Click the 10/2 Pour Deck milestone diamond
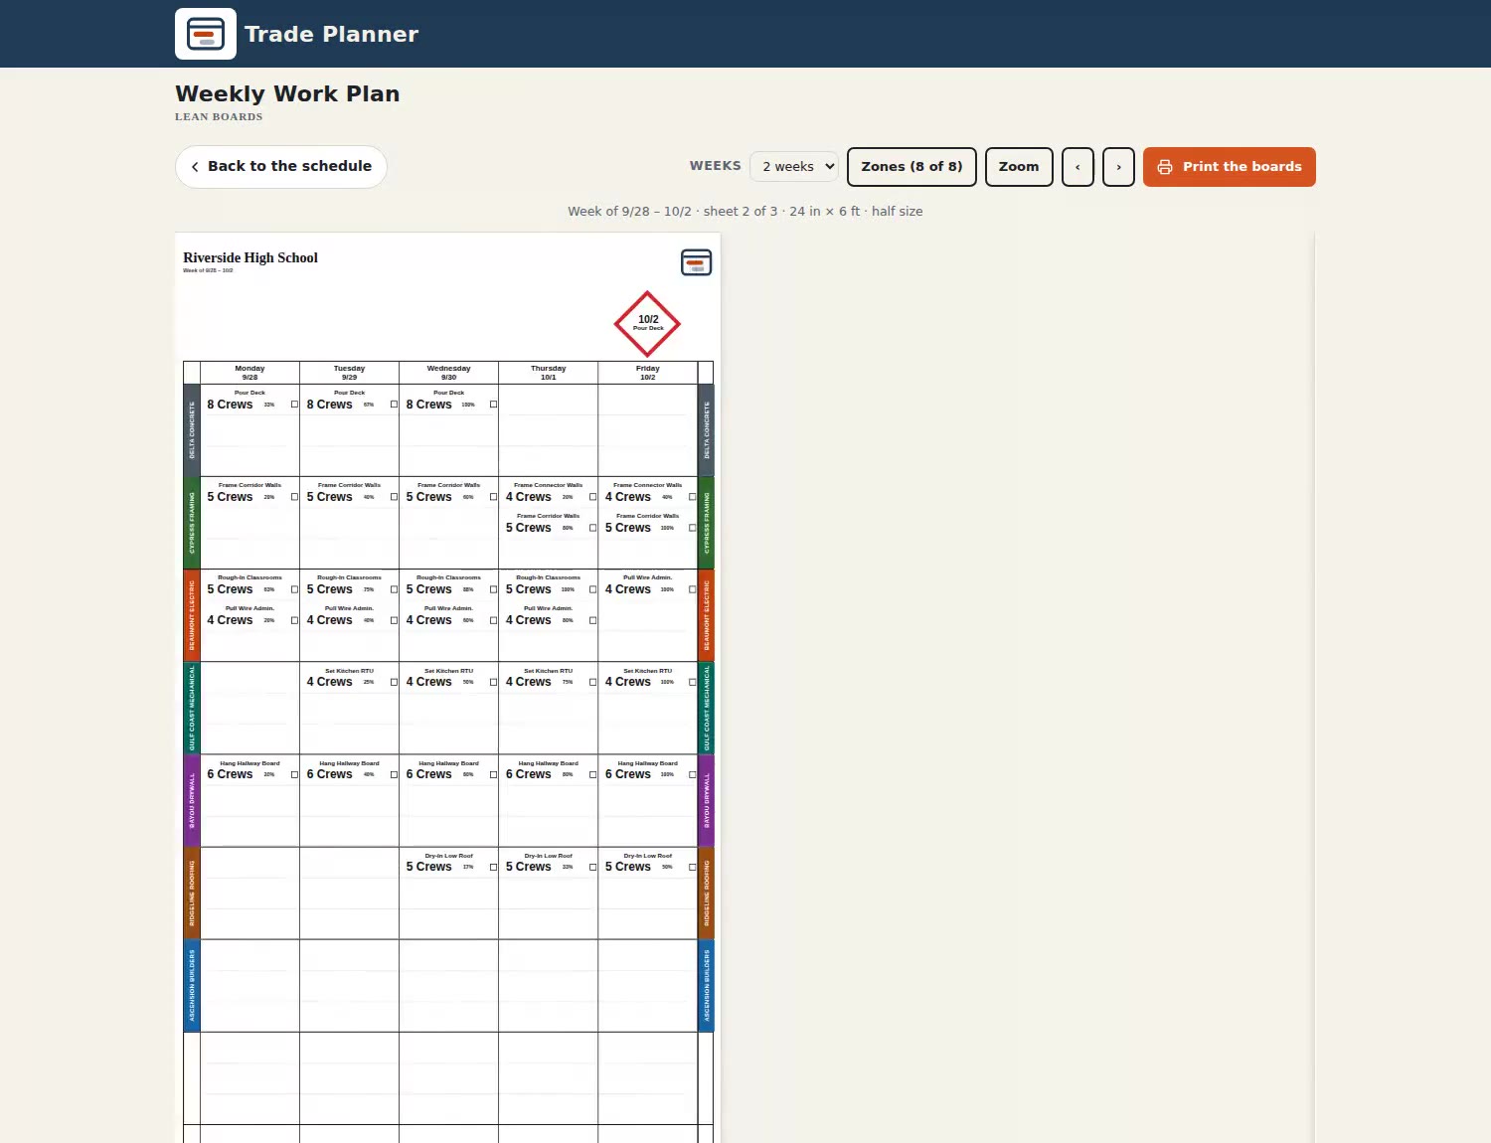1491x1143 pixels. (x=647, y=324)
